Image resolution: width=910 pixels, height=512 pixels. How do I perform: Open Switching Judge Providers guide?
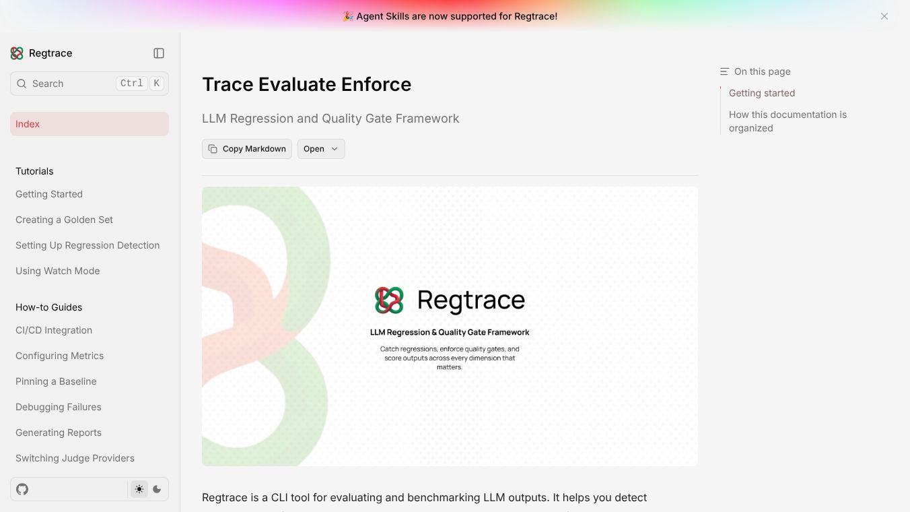(x=75, y=458)
